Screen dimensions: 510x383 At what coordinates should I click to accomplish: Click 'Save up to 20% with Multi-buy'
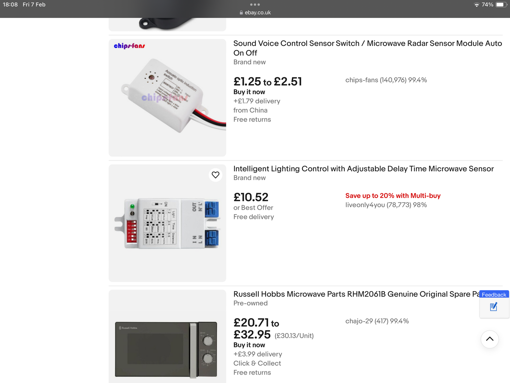(x=393, y=196)
